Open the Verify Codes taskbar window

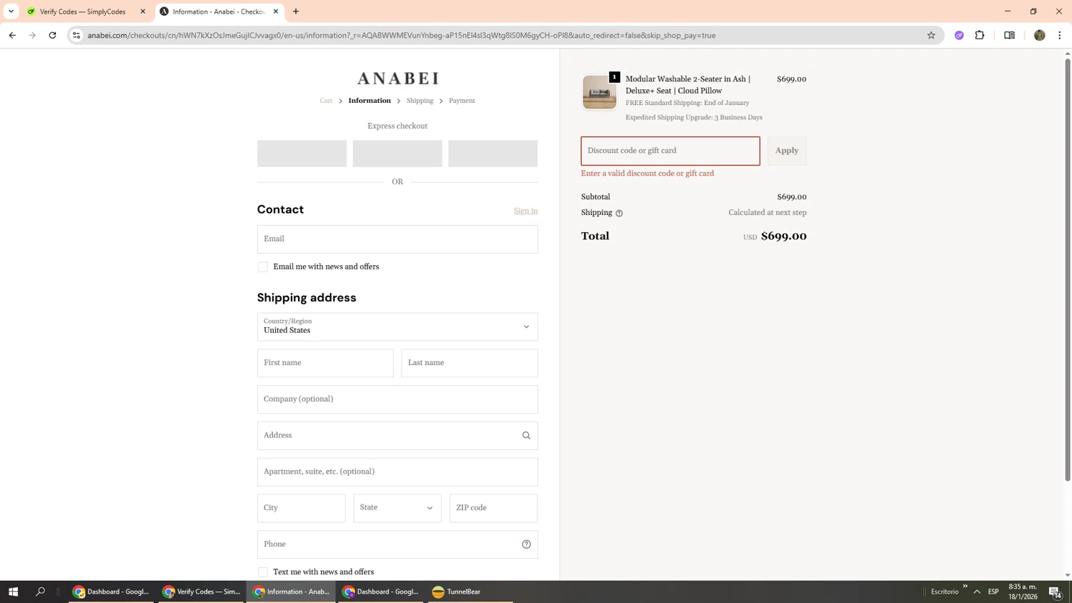point(202,592)
